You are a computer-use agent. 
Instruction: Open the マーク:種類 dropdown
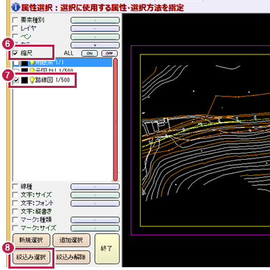coord(95,220)
